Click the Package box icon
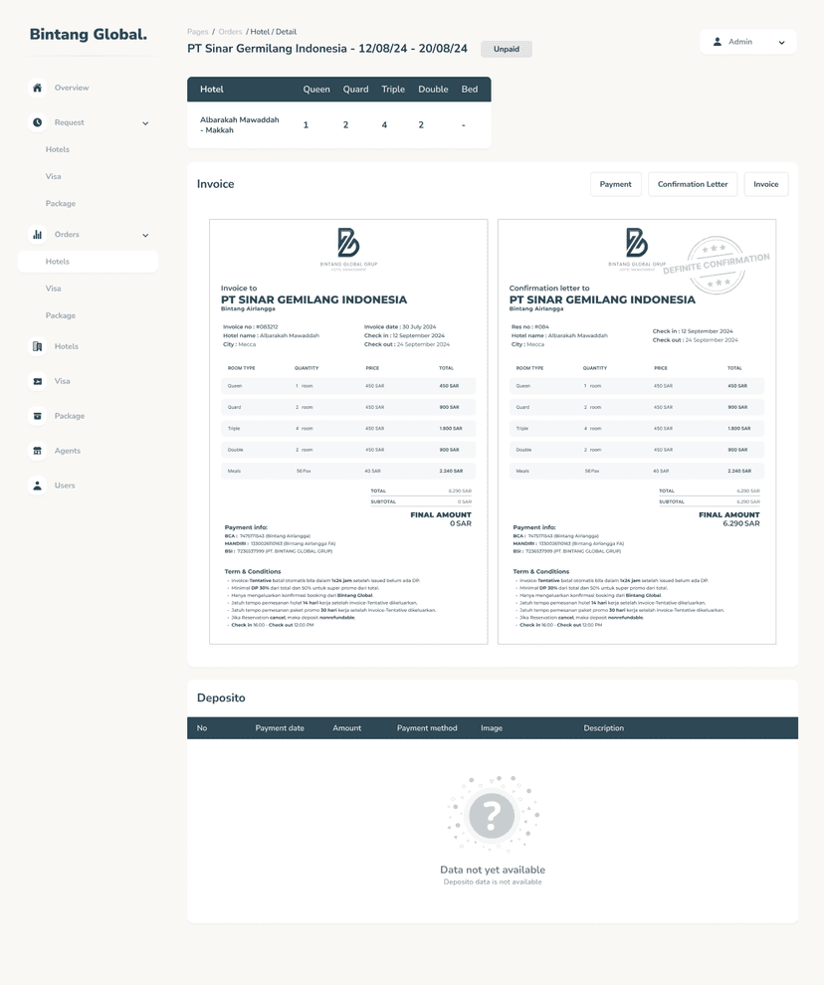The width and height of the screenshot is (824, 985). point(37,416)
